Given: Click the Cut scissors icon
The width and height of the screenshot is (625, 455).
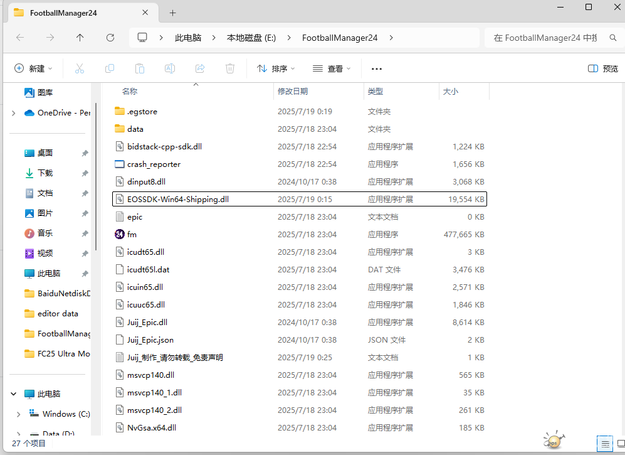Looking at the screenshot, I should pyautogui.click(x=80, y=68).
